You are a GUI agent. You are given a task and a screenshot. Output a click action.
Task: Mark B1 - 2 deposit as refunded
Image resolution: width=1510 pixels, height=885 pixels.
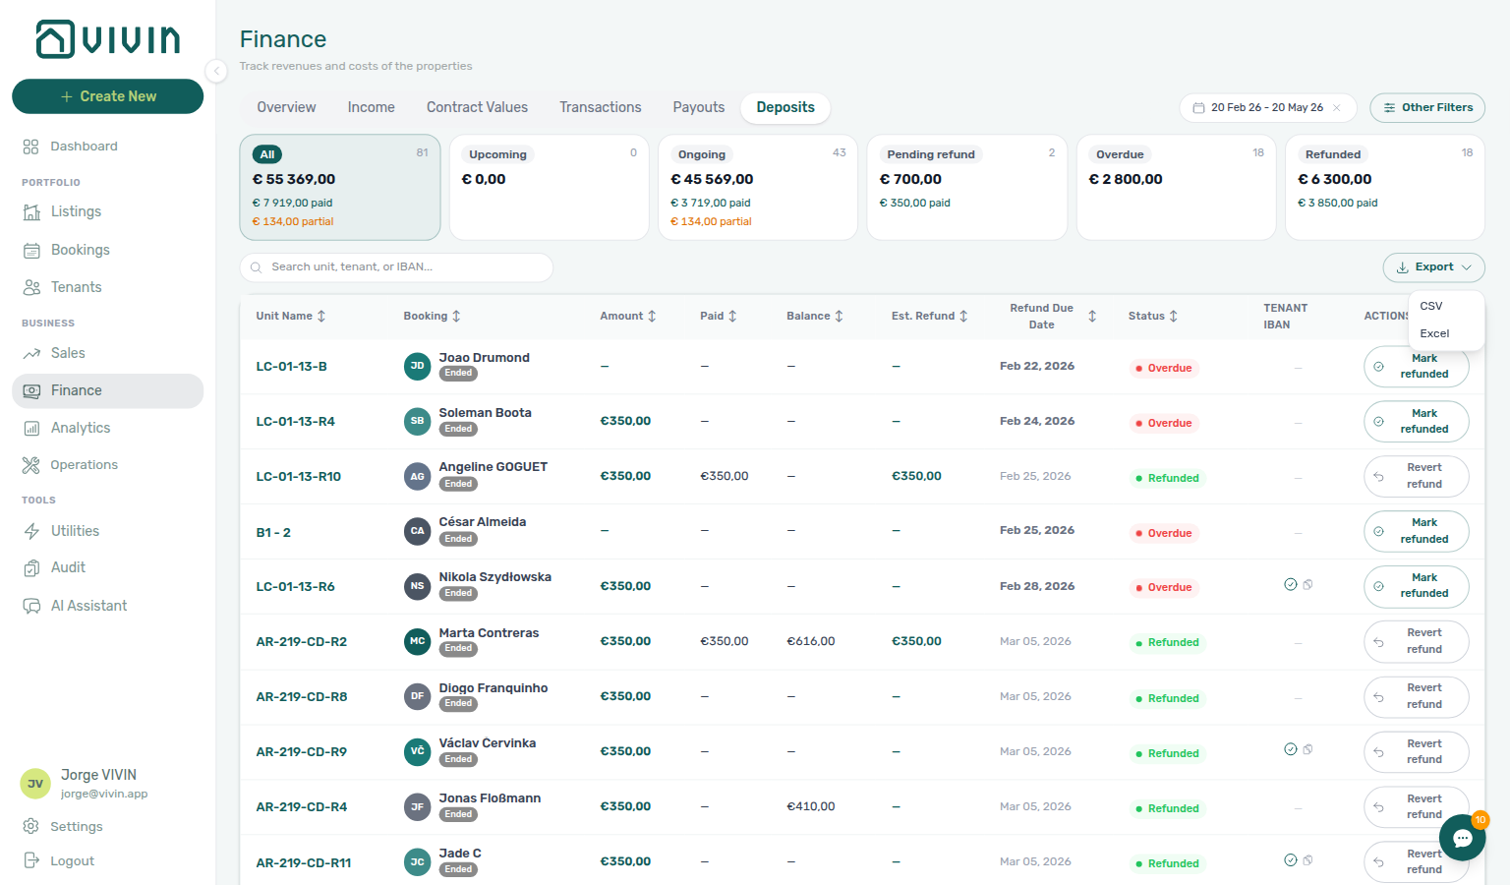point(1417,532)
